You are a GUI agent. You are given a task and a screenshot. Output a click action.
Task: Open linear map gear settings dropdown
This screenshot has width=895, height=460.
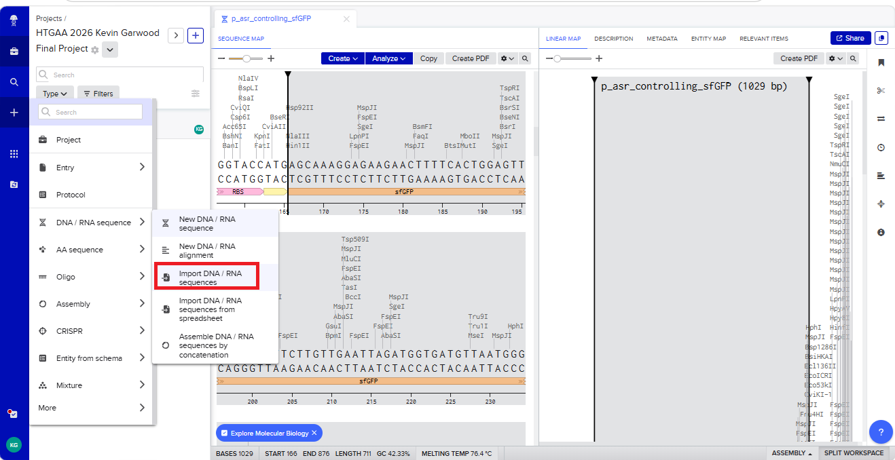coord(835,58)
